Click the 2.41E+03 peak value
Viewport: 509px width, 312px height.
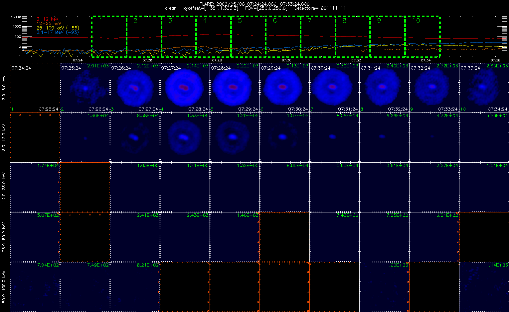coord(148,215)
